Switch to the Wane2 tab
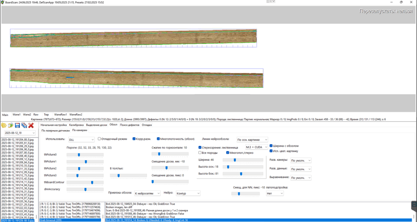 coord(27,114)
